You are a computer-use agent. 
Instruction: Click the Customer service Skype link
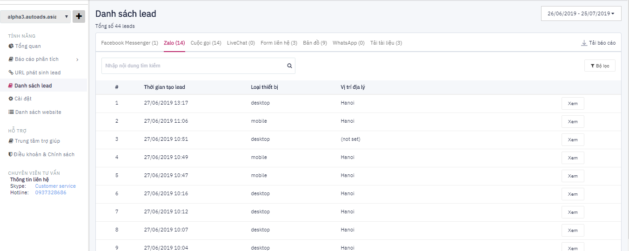(55, 186)
